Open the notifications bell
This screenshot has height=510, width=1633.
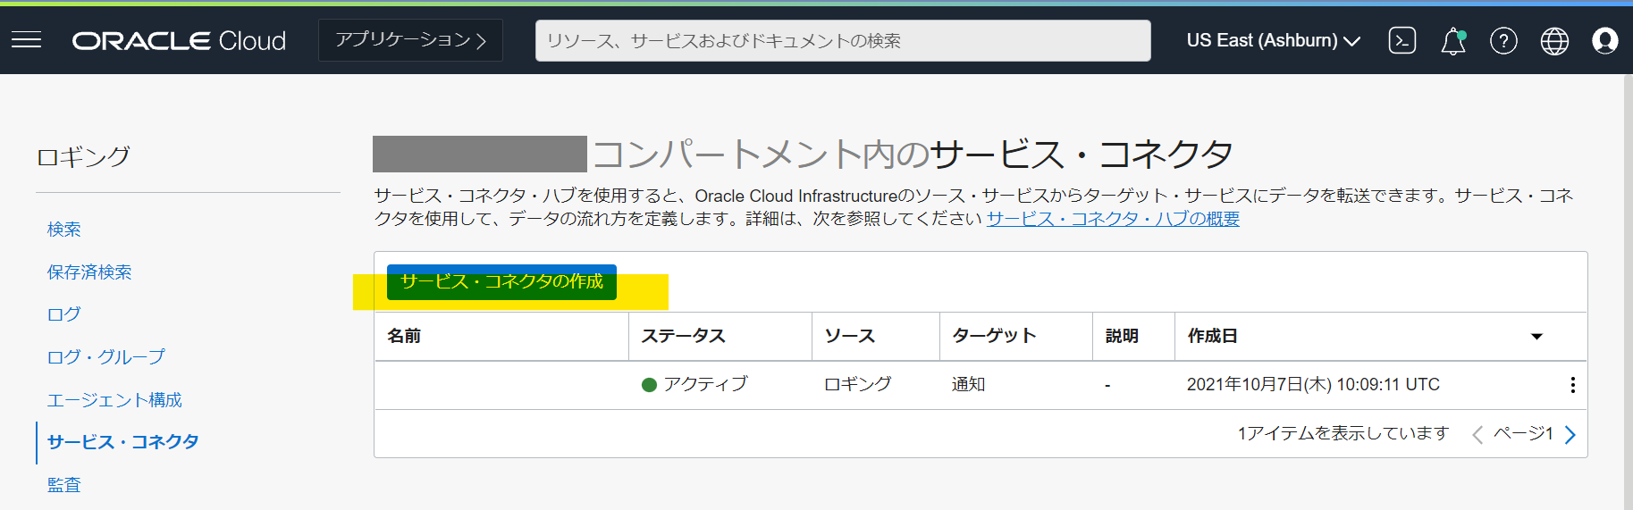click(x=1453, y=41)
